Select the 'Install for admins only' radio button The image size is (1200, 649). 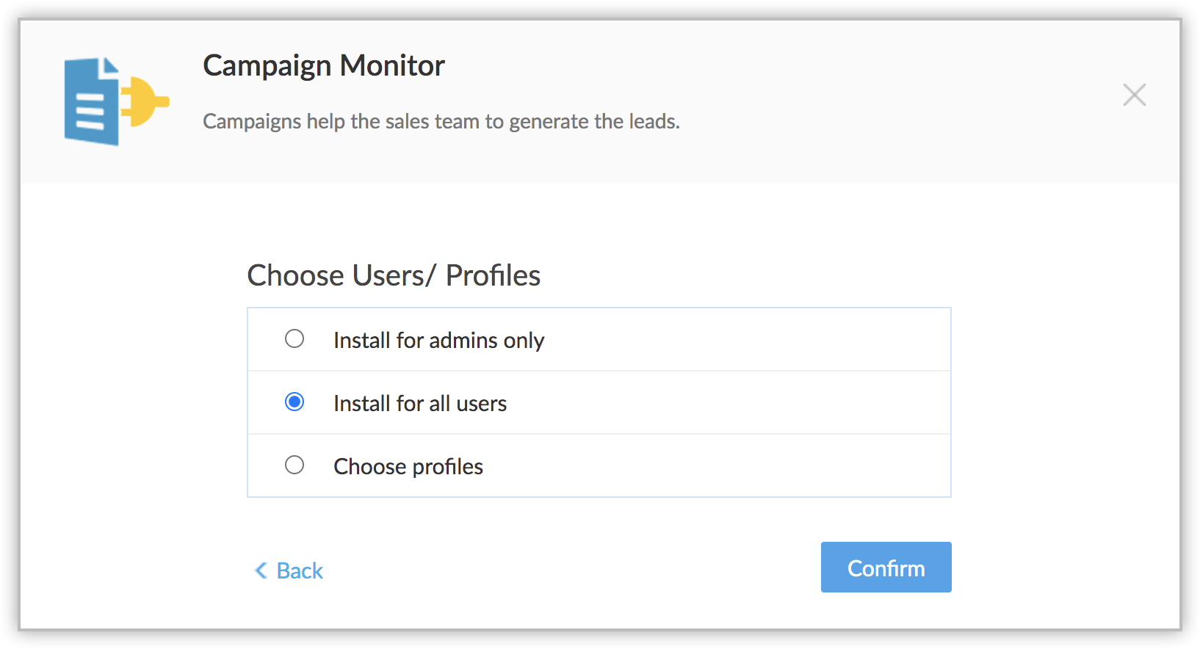[294, 338]
